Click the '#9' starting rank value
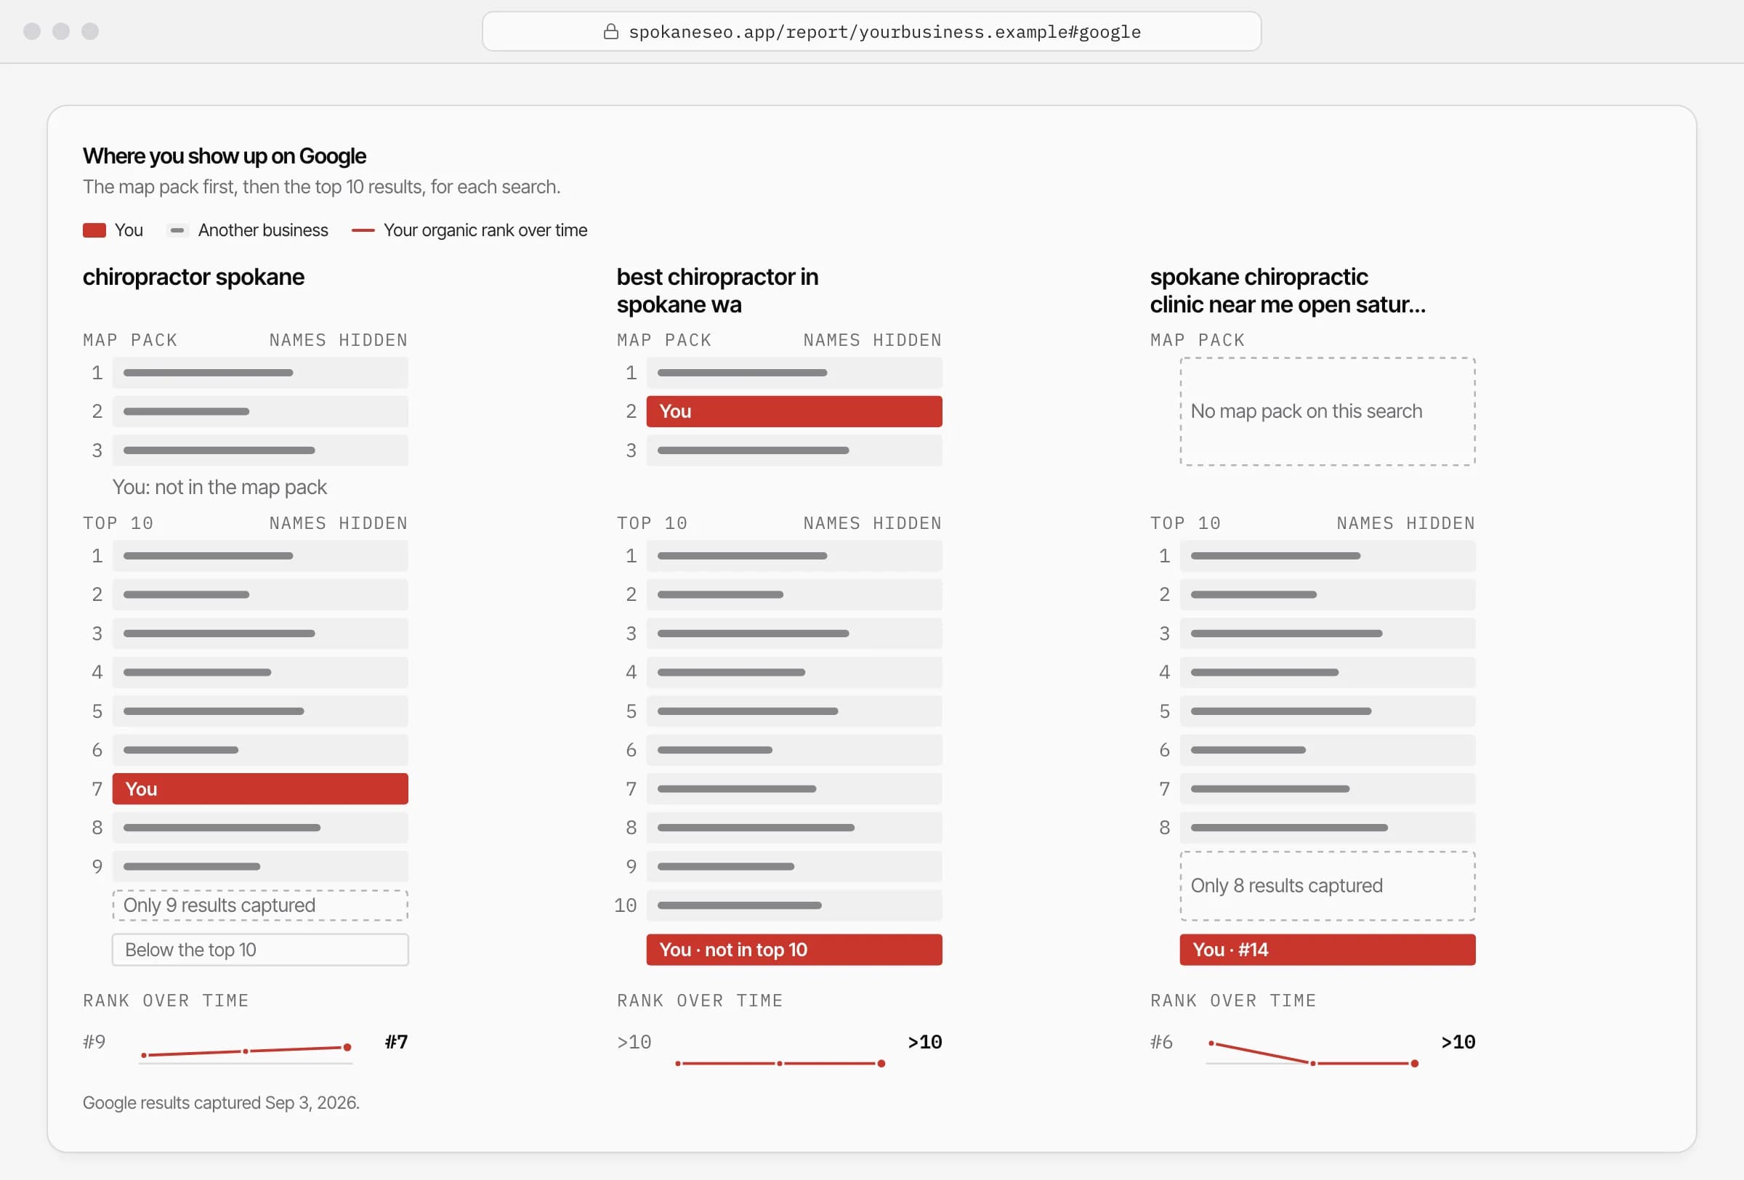 [94, 1042]
